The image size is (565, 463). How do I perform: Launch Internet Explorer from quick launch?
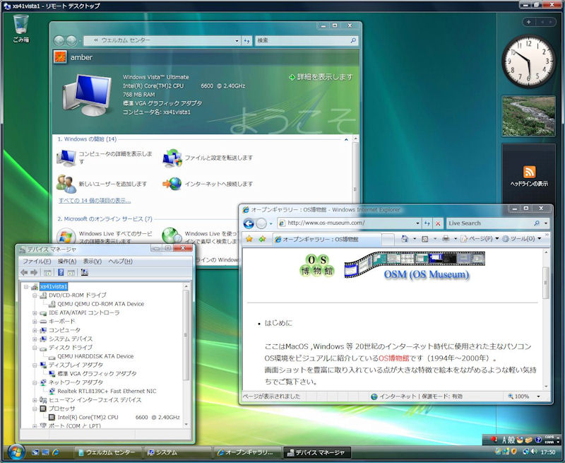click(x=56, y=452)
